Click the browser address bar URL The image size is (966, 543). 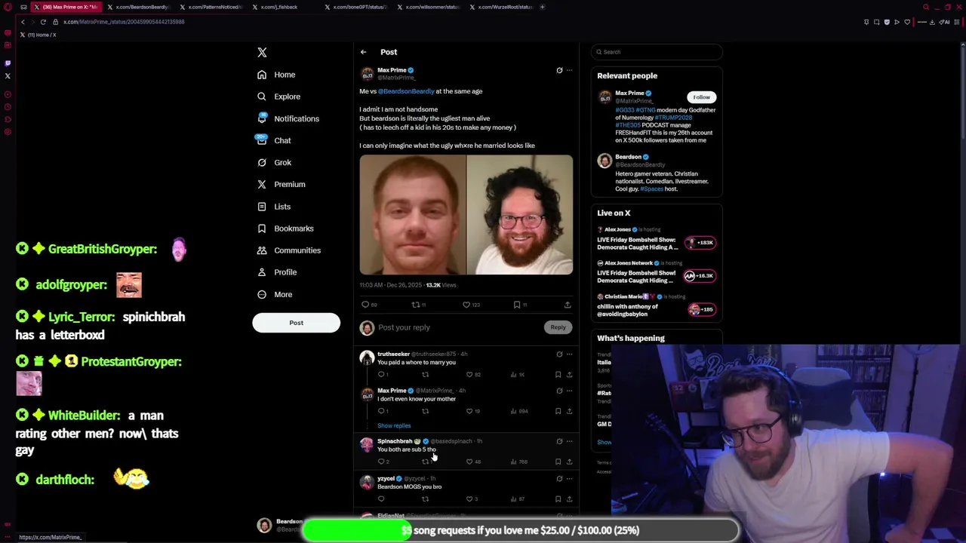[x=124, y=22]
